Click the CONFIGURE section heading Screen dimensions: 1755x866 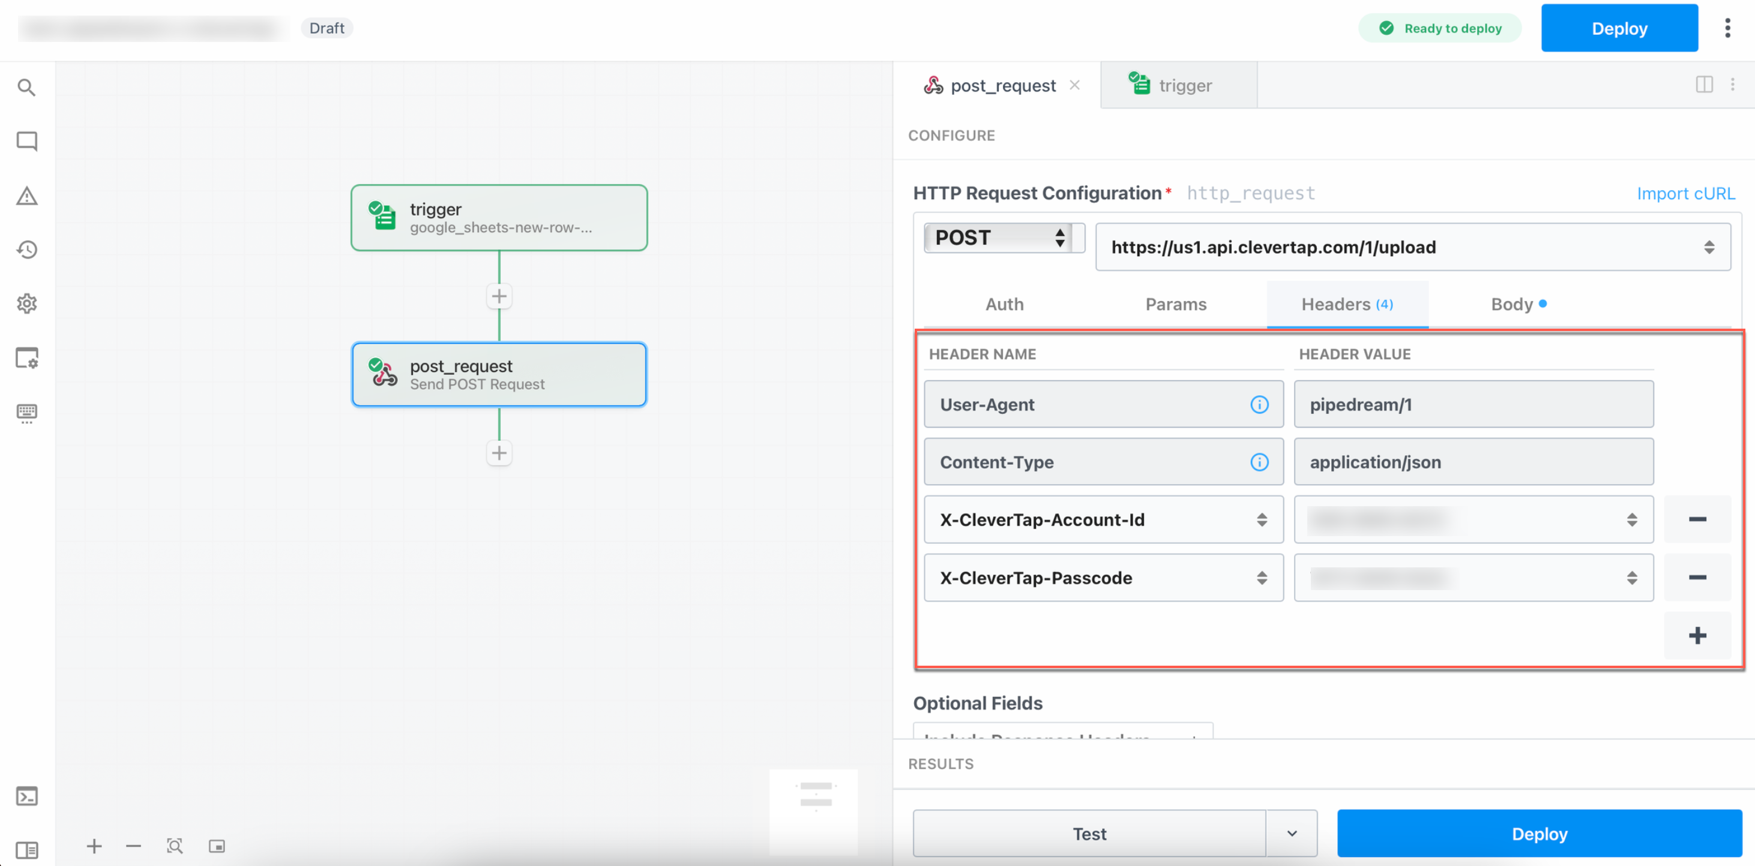pyautogui.click(x=951, y=136)
